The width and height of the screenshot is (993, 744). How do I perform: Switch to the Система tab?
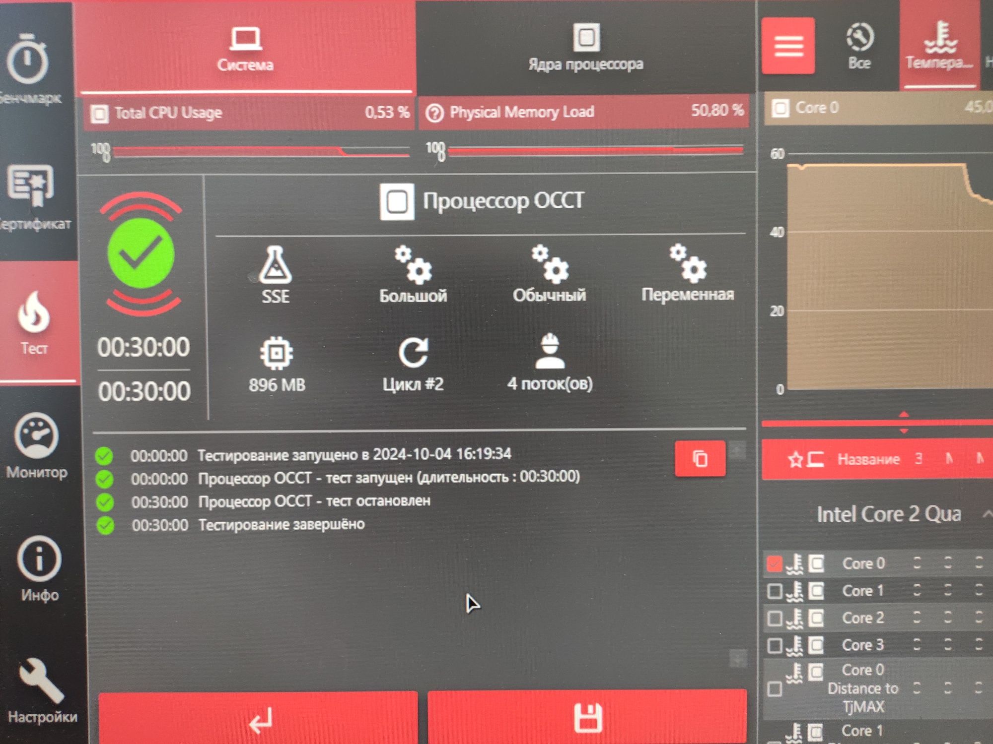tap(246, 50)
